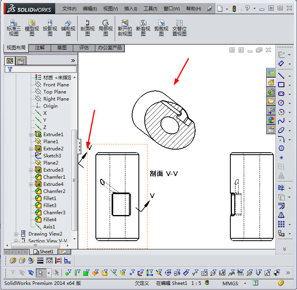Click the 断裂视图 (Break View) tool
The height and width of the screenshot is (290, 297).
coord(143,28)
